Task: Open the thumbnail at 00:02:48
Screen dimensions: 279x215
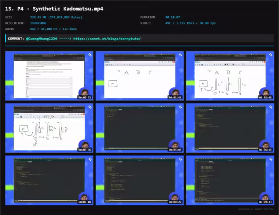Action: [x=230, y=76]
